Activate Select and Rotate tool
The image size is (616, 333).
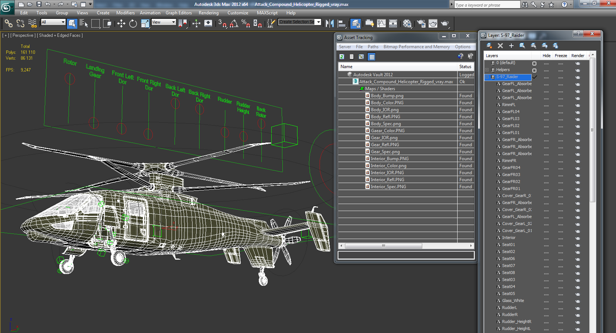click(133, 23)
